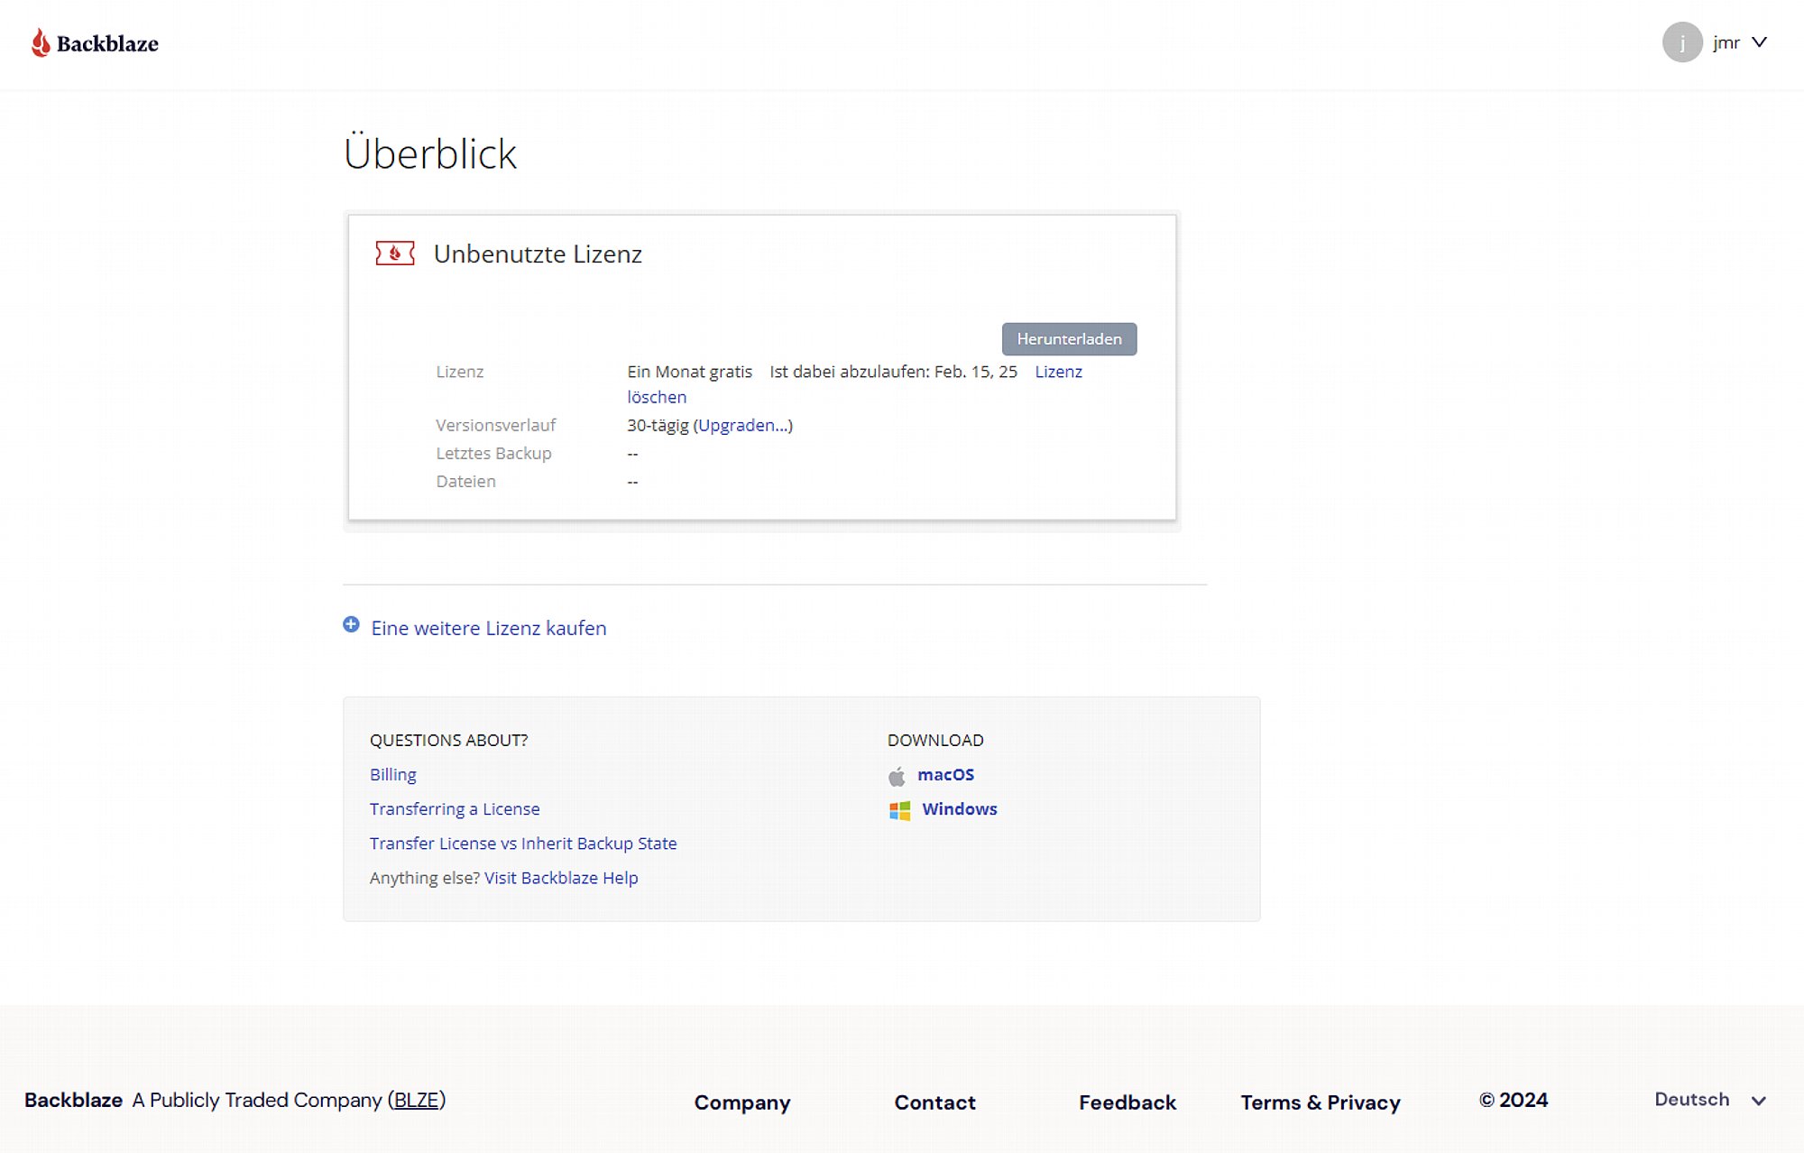Viewport: 1804px width, 1153px height.
Task: Click the © 2024 copyright text
Action: pyautogui.click(x=1514, y=1100)
